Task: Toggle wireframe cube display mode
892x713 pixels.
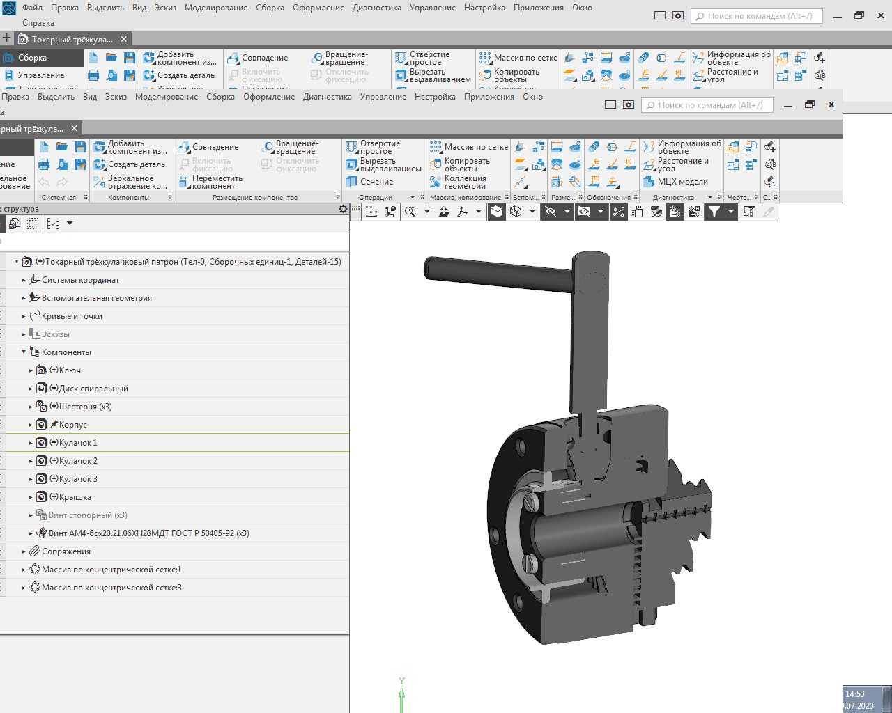Action: (x=516, y=212)
